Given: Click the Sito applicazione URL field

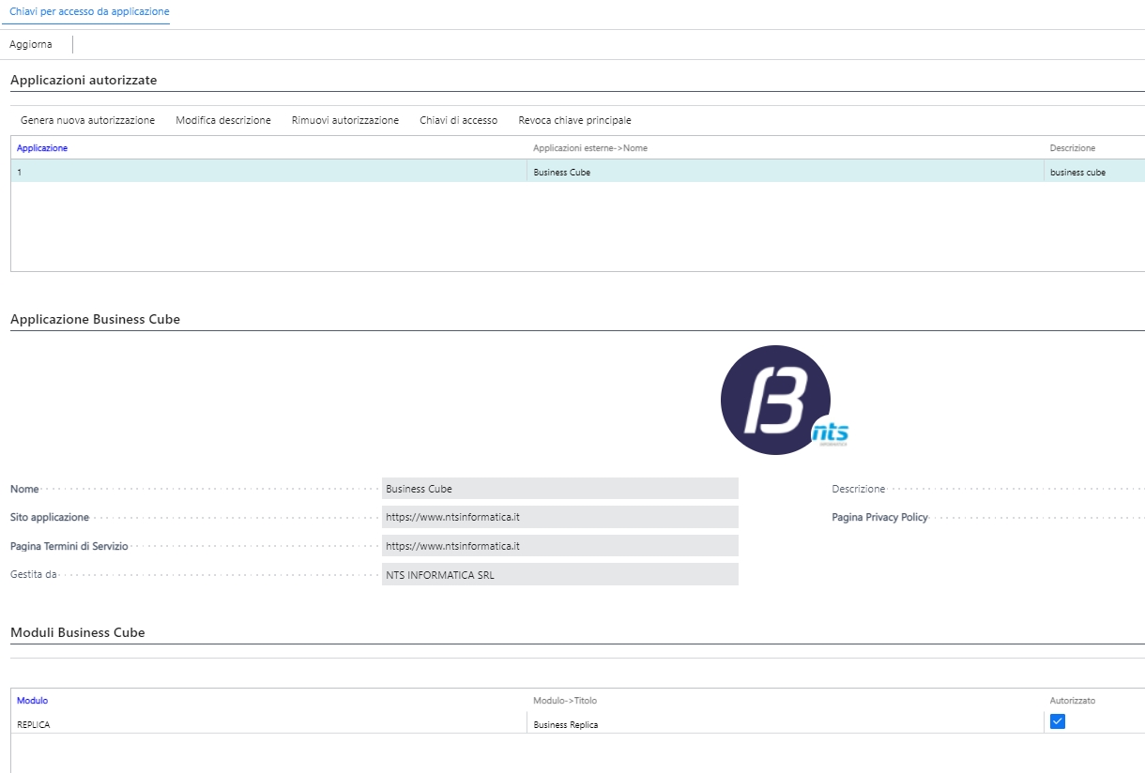Looking at the screenshot, I should [x=560, y=517].
